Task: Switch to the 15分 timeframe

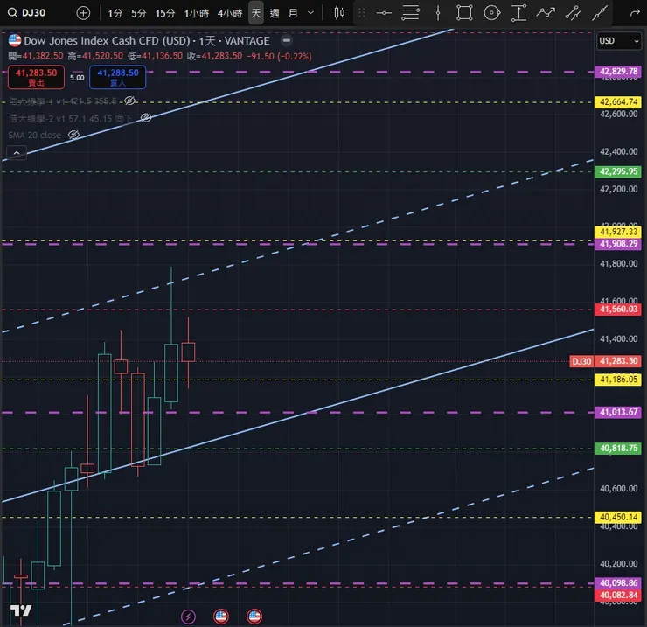Action: 165,13
